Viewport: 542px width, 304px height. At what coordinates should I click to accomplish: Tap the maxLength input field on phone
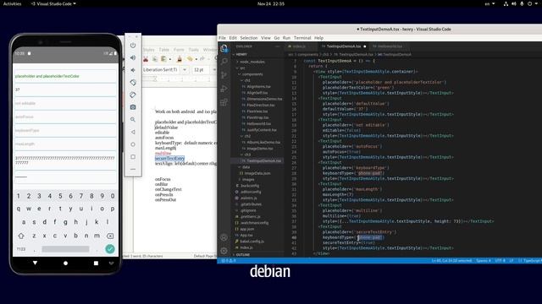click(x=65, y=144)
